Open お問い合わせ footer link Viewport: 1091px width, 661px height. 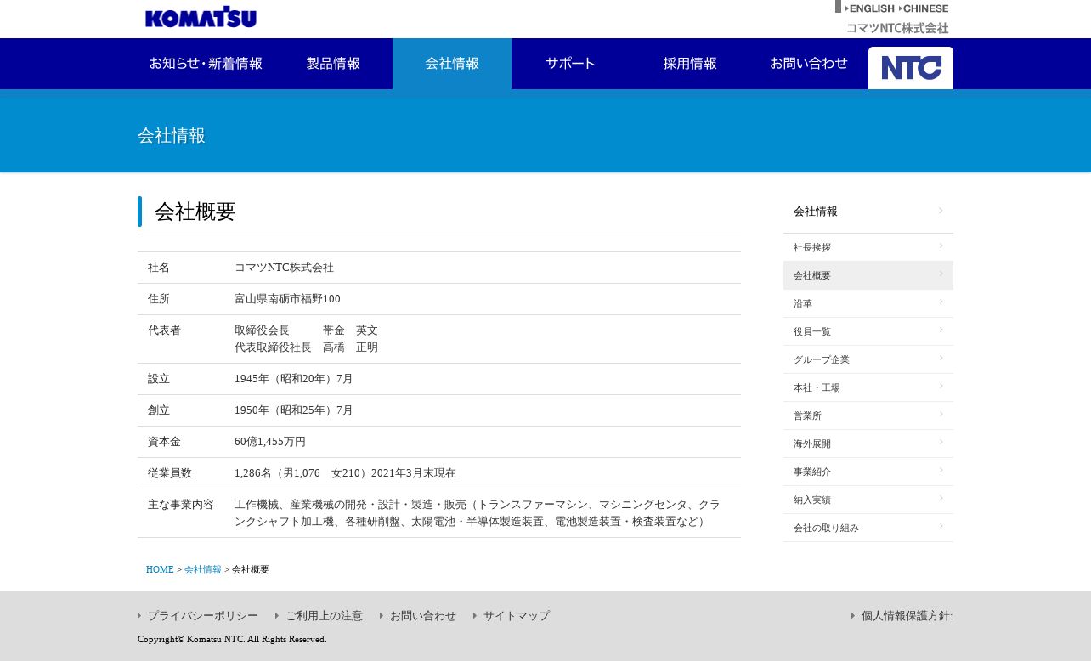point(423,616)
